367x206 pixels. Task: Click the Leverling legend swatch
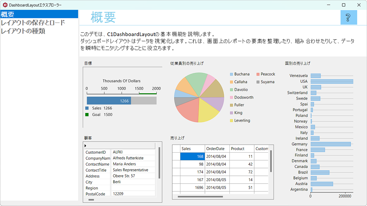click(231, 121)
